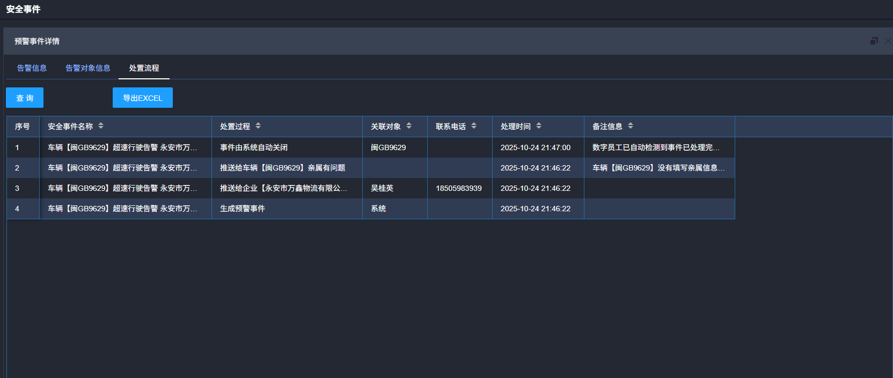
Task: Click 处理时间 sort icon
Action: pyautogui.click(x=539, y=126)
